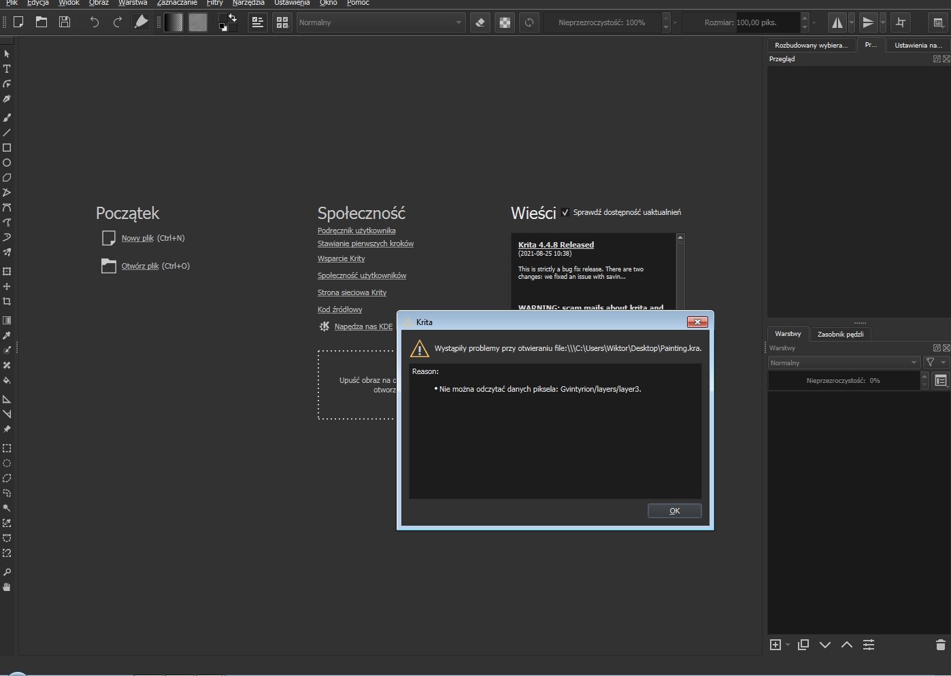The height and width of the screenshot is (676, 951).
Task: Switch to the Zasobnik pędzli tab
Action: [840, 334]
